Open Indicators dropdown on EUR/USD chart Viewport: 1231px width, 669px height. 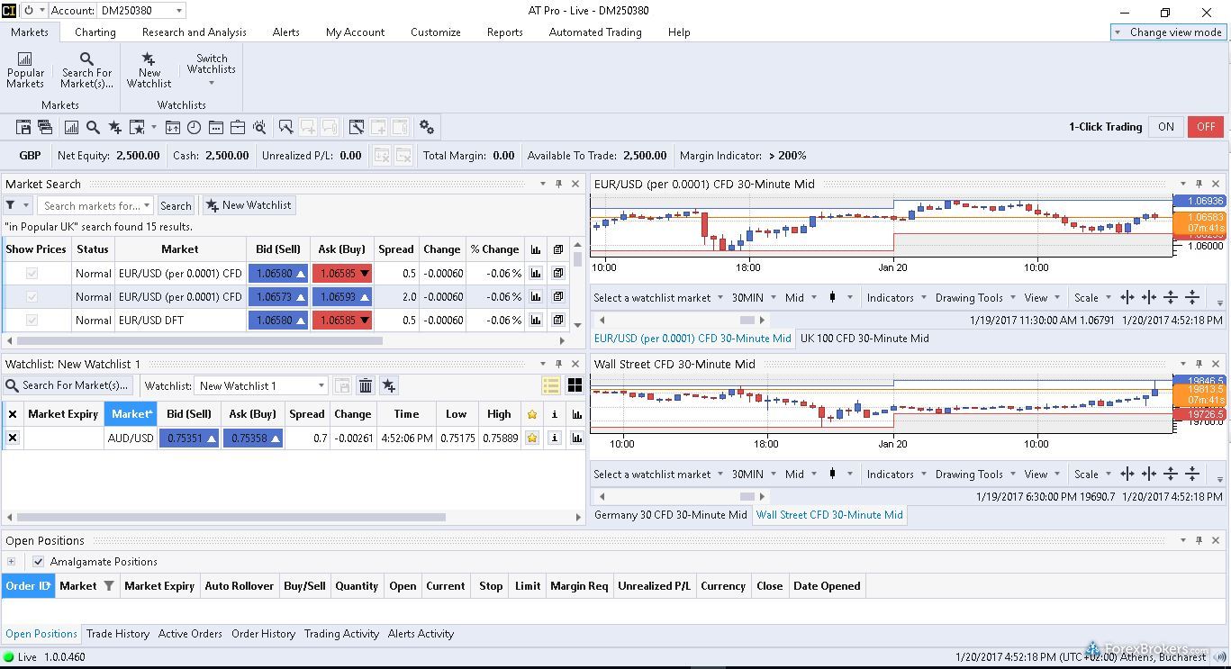click(895, 297)
